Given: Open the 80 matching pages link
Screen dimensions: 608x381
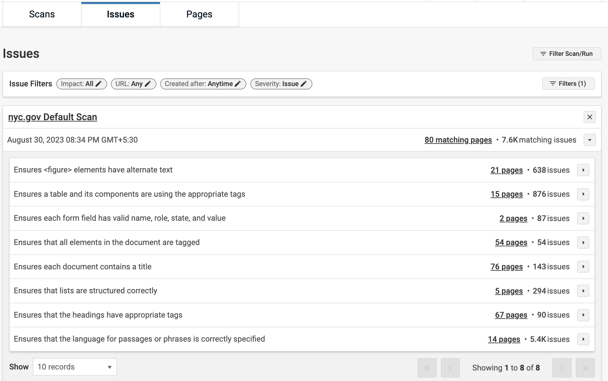Looking at the screenshot, I should point(458,140).
